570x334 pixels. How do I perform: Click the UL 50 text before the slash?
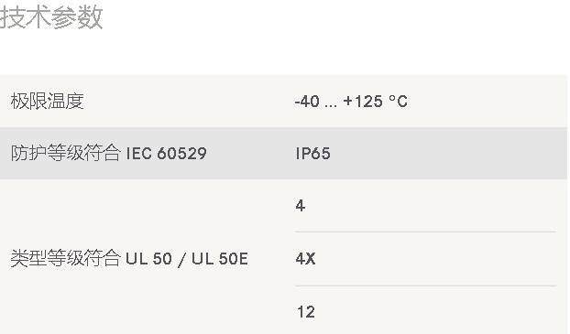[148, 259]
